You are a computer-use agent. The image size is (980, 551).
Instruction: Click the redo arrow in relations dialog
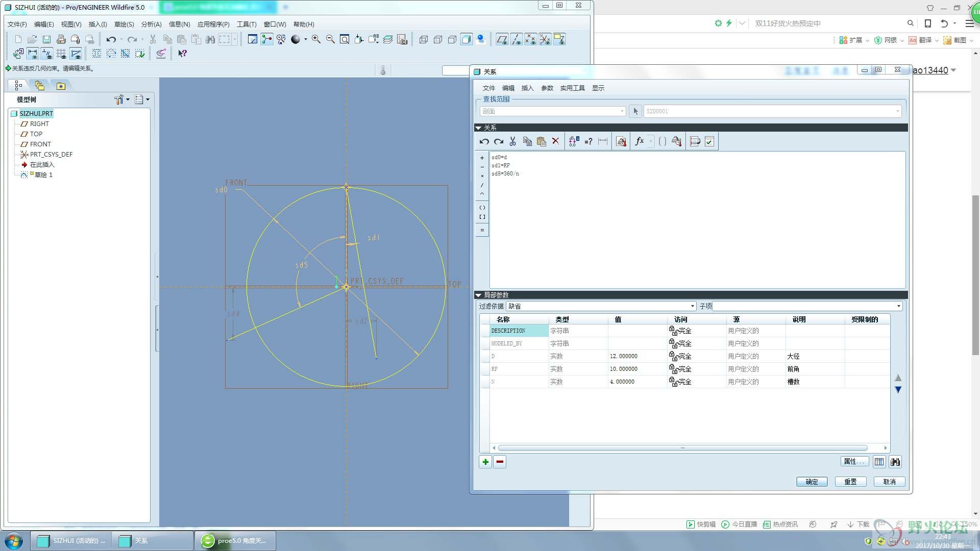pos(499,141)
